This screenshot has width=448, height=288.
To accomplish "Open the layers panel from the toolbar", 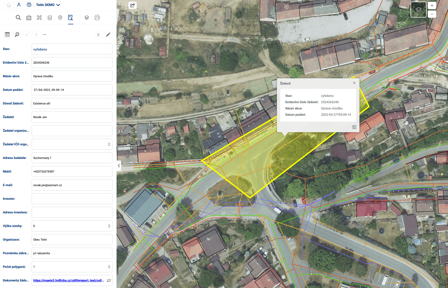I will 87,18.
